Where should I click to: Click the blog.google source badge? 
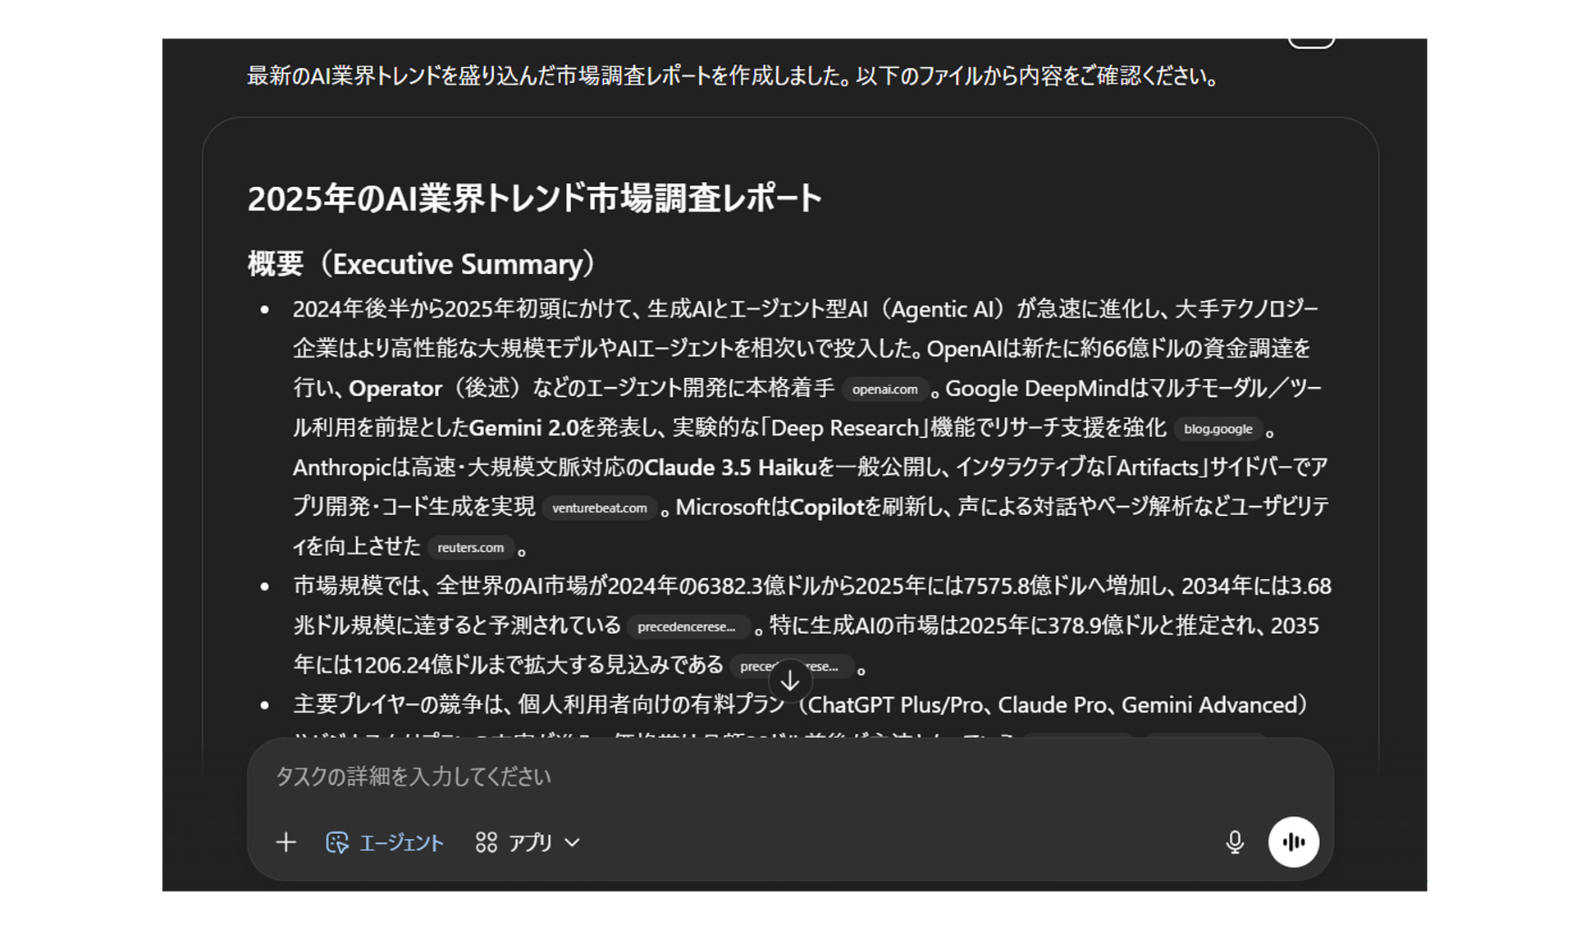tap(1218, 429)
